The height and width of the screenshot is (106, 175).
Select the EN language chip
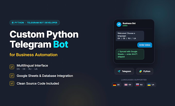click(x=128, y=85)
